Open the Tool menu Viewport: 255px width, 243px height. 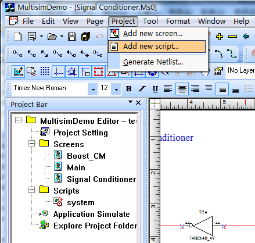[x=150, y=21]
